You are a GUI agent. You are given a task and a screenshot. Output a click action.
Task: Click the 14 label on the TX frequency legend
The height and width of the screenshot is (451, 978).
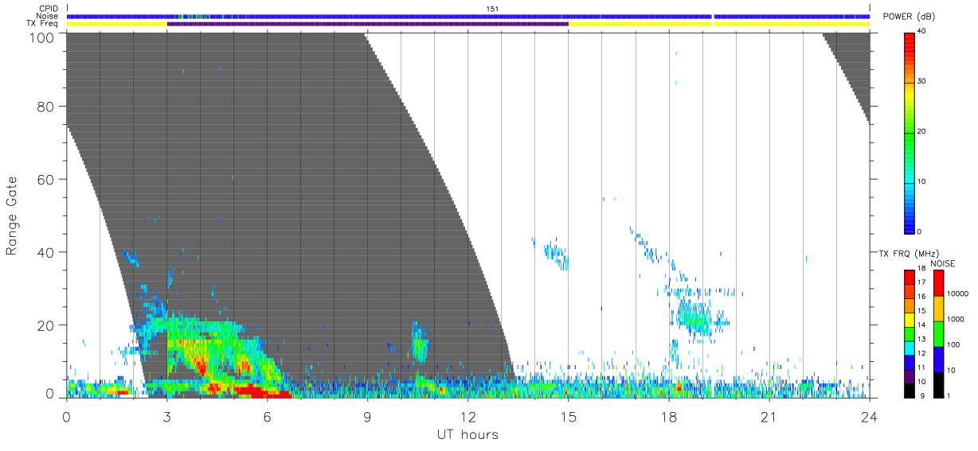(x=921, y=325)
